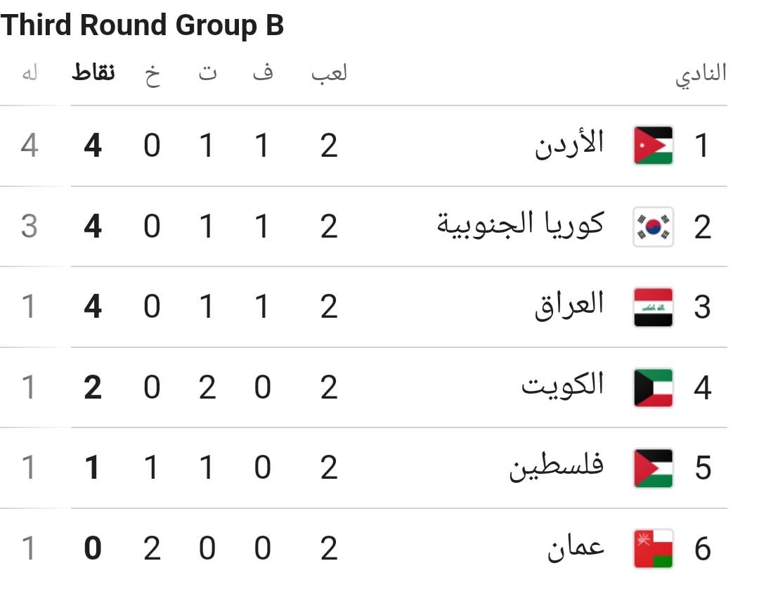This screenshot has width=759, height=606.
Task: Open the عمان team entry
Action: click(576, 548)
